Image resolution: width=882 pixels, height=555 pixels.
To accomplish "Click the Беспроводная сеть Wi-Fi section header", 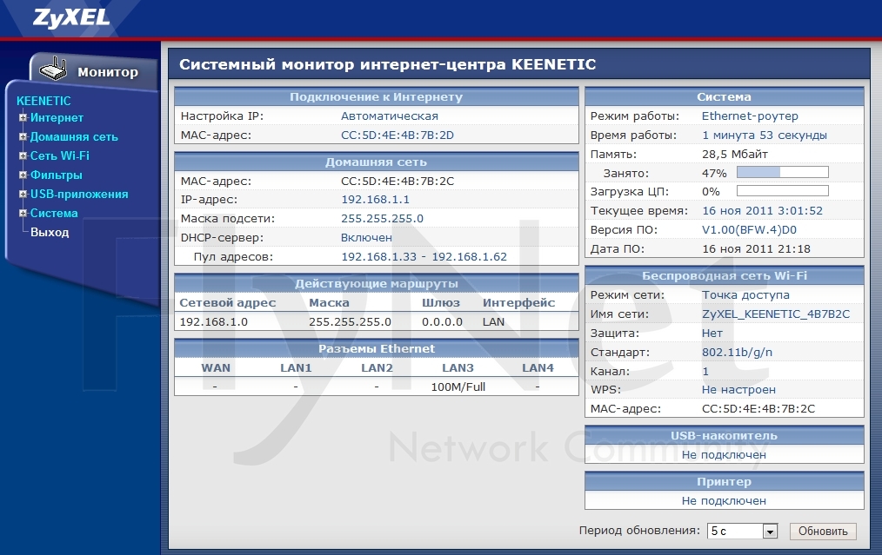I will pyautogui.click(x=725, y=276).
